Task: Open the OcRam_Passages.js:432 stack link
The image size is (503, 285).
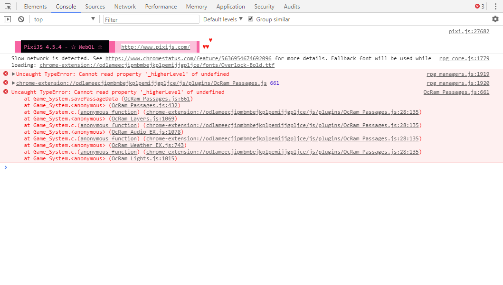Action: click(145, 105)
